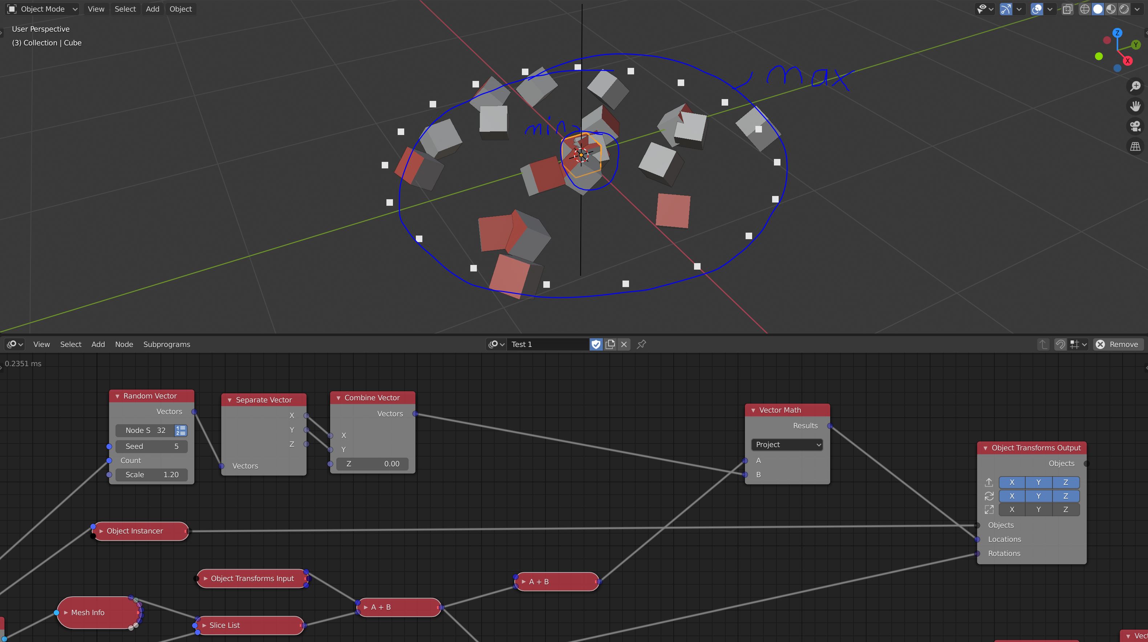Toggle pin node tree icon

pos(641,344)
